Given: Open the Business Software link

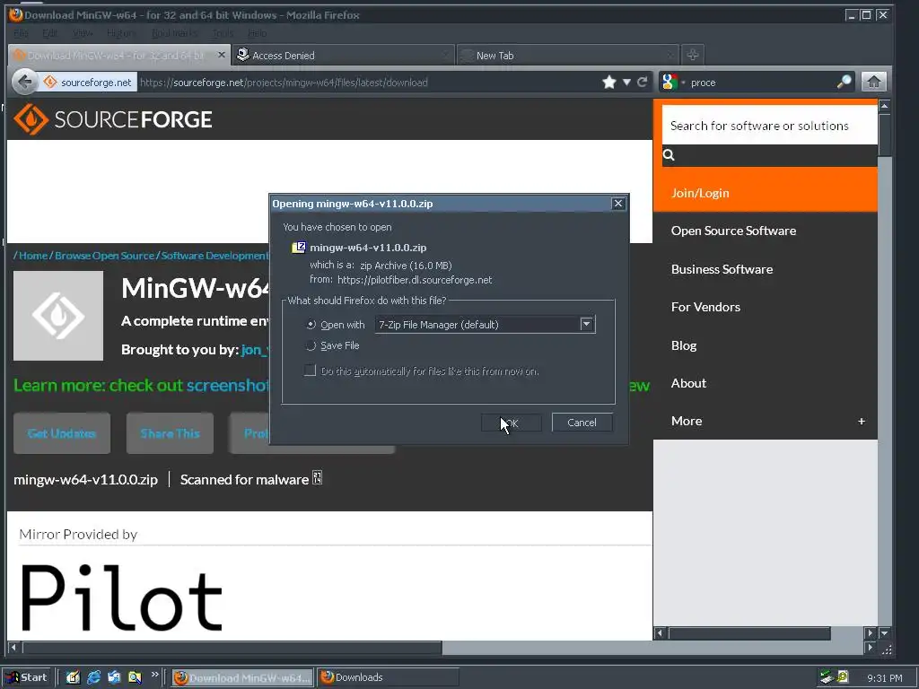Looking at the screenshot, I should click(722, 269).
